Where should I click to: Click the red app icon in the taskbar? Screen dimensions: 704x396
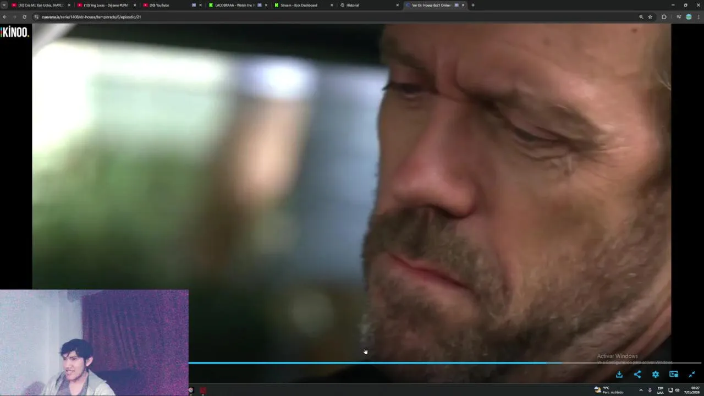(x=203, y=391)
